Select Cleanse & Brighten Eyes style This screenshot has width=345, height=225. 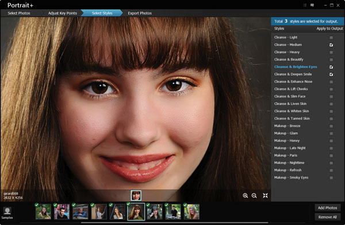point(296,67)
